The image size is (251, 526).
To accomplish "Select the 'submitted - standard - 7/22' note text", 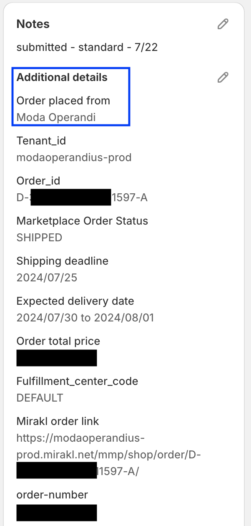I will tap(87, 47).
